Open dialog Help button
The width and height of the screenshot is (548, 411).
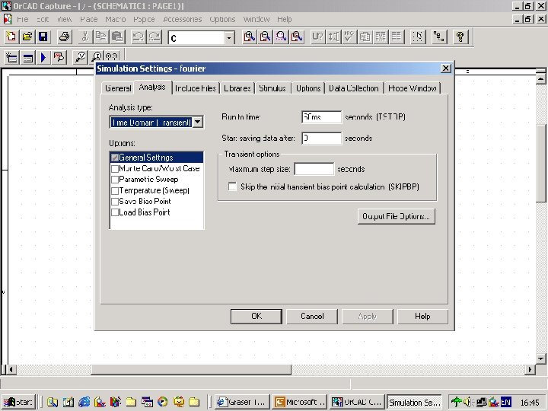coord(422,317)
